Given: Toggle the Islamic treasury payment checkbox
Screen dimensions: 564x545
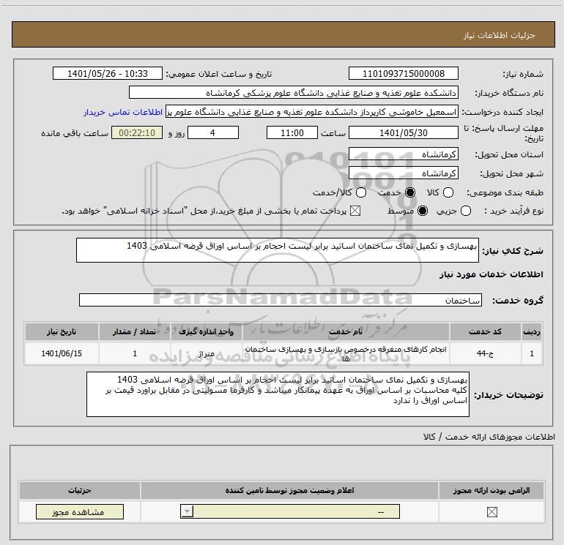Looking at the screenshot, I should click(355, 211).
